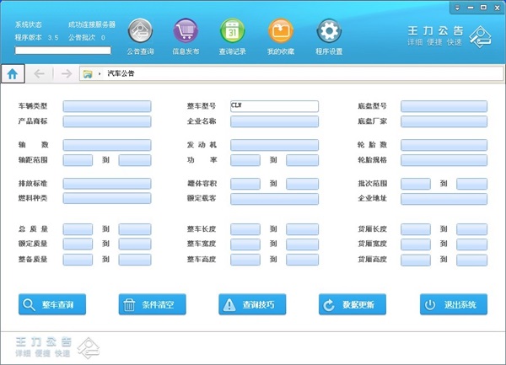This screenshot has height=365, width=506.
Task: Click the 罐体容积 minimum field
Action: 245,184
